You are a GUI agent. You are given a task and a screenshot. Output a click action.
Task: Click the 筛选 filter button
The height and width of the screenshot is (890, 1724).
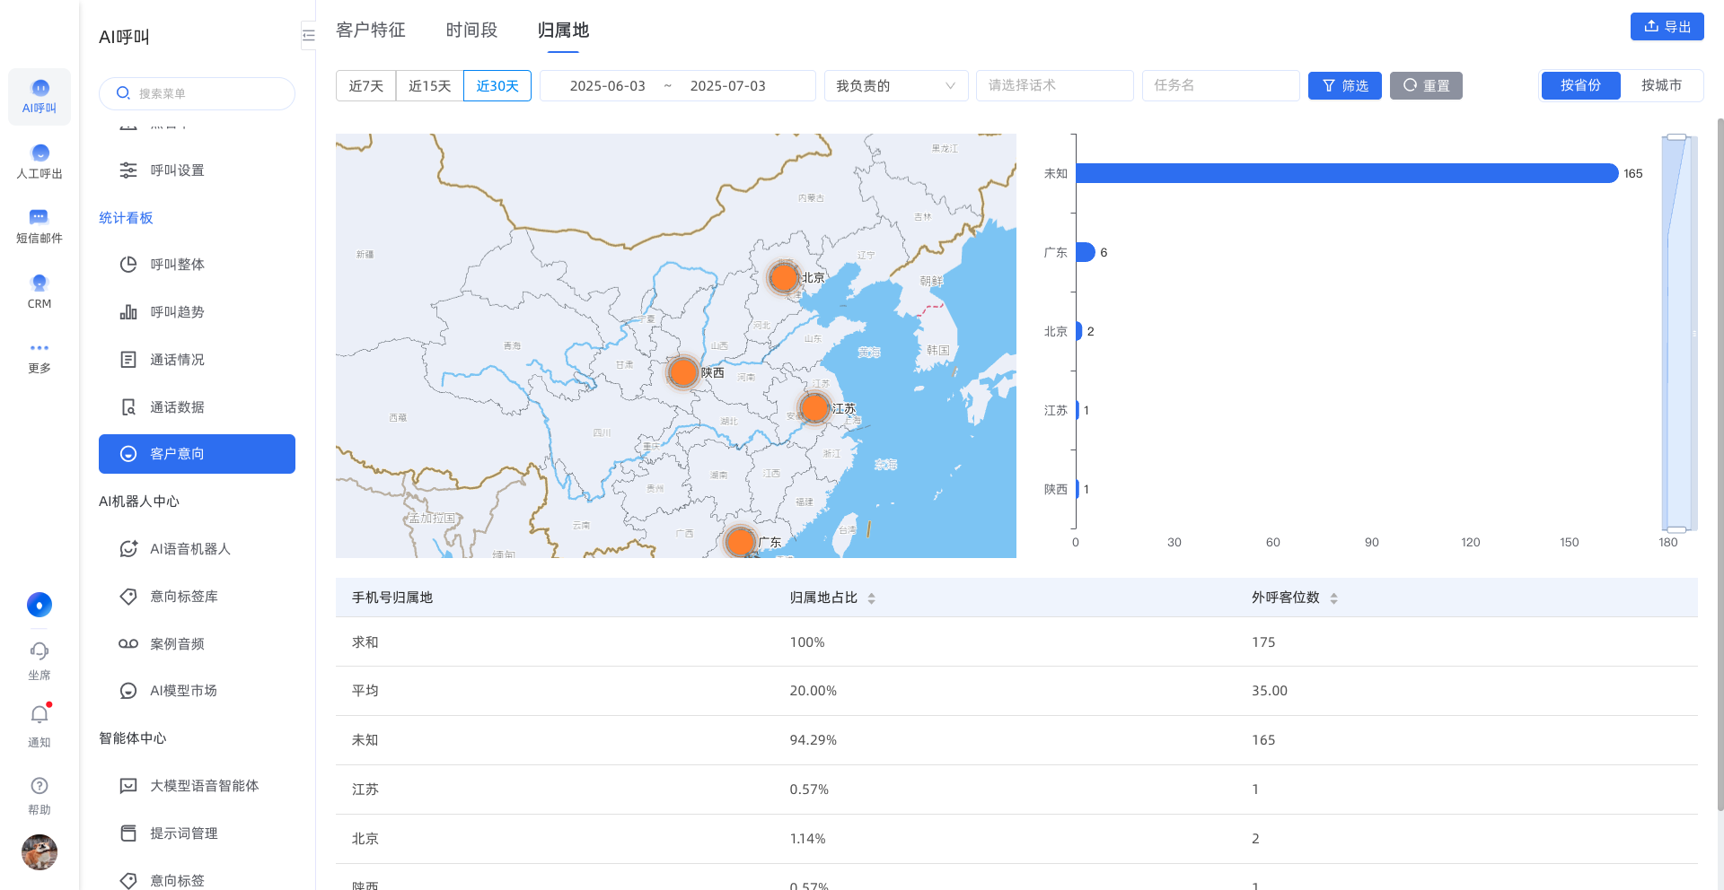click(x=1344, y=86)
